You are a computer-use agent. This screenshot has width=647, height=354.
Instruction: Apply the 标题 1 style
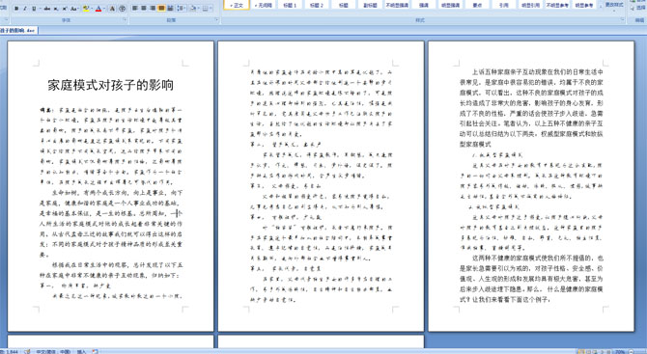[x=290, y=5]
